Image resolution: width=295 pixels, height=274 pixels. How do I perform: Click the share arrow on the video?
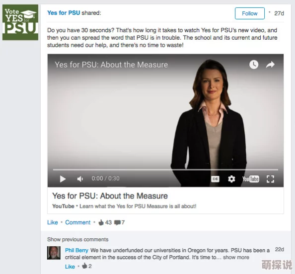click(270, 65)
